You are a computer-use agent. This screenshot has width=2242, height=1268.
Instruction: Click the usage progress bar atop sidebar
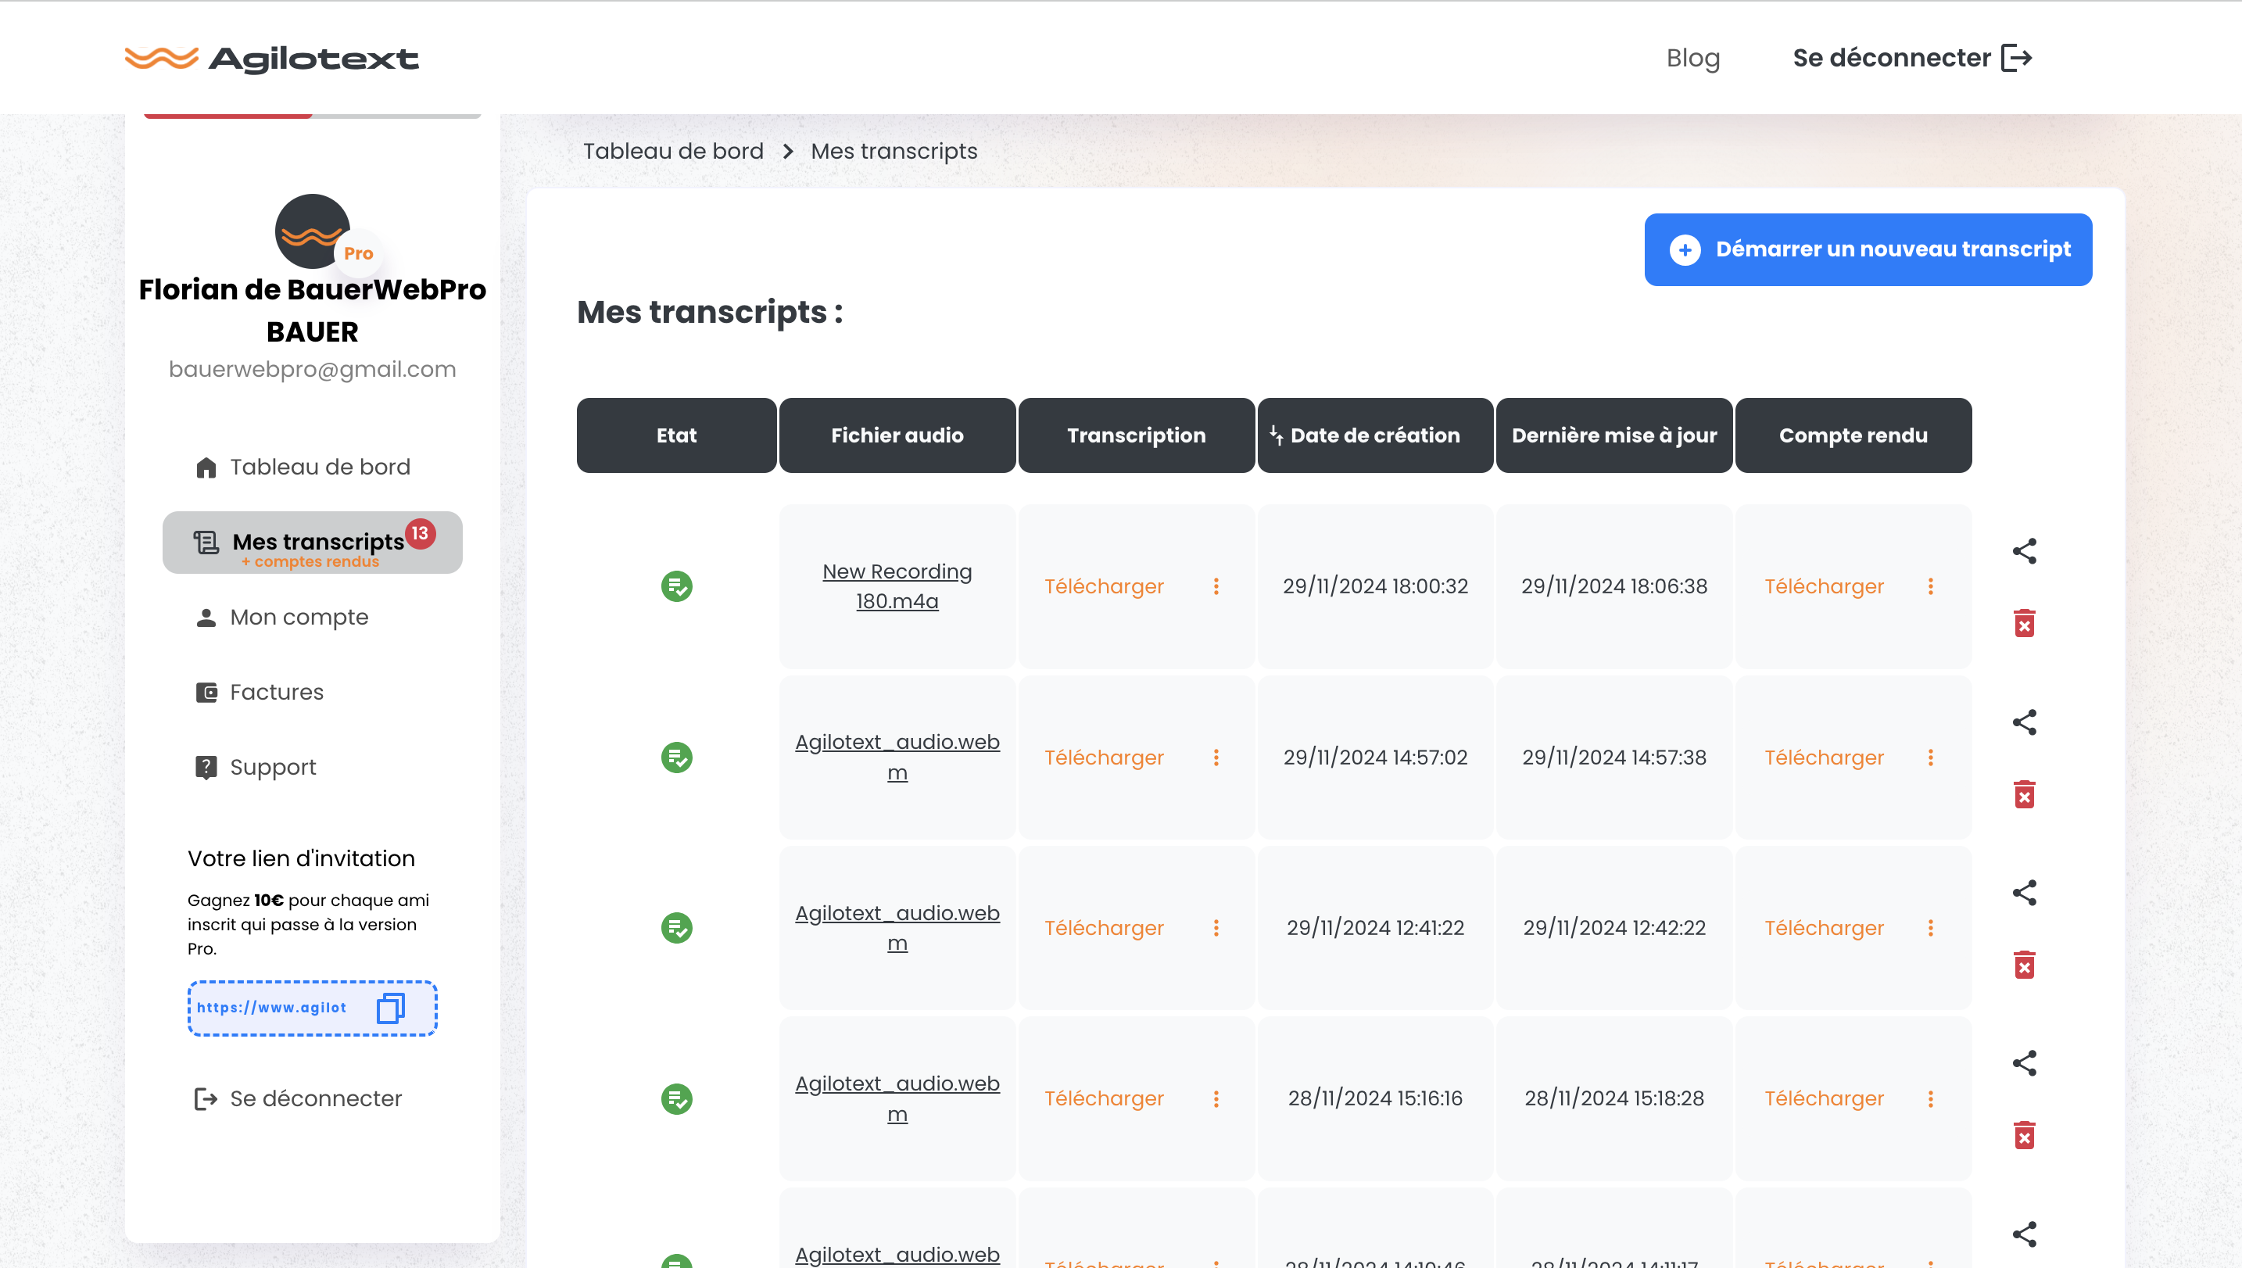(313, 115)
